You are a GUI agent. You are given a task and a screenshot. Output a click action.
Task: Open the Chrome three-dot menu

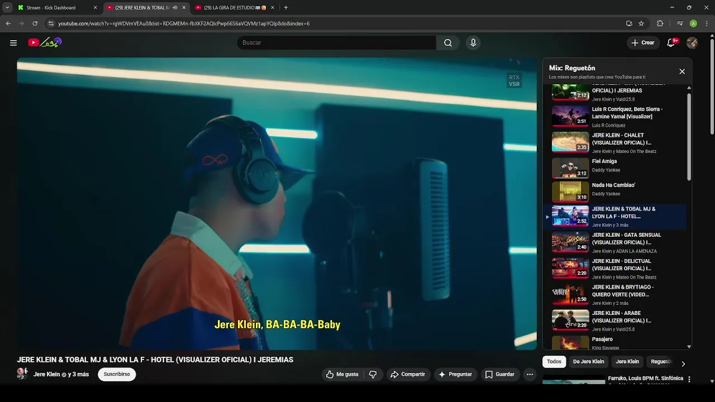[x=707, y=23]
